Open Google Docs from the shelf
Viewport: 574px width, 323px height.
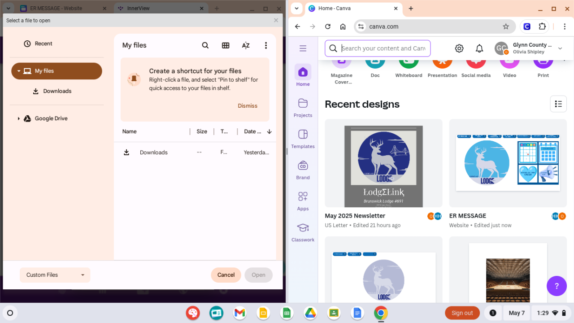[x=357, y=313]
